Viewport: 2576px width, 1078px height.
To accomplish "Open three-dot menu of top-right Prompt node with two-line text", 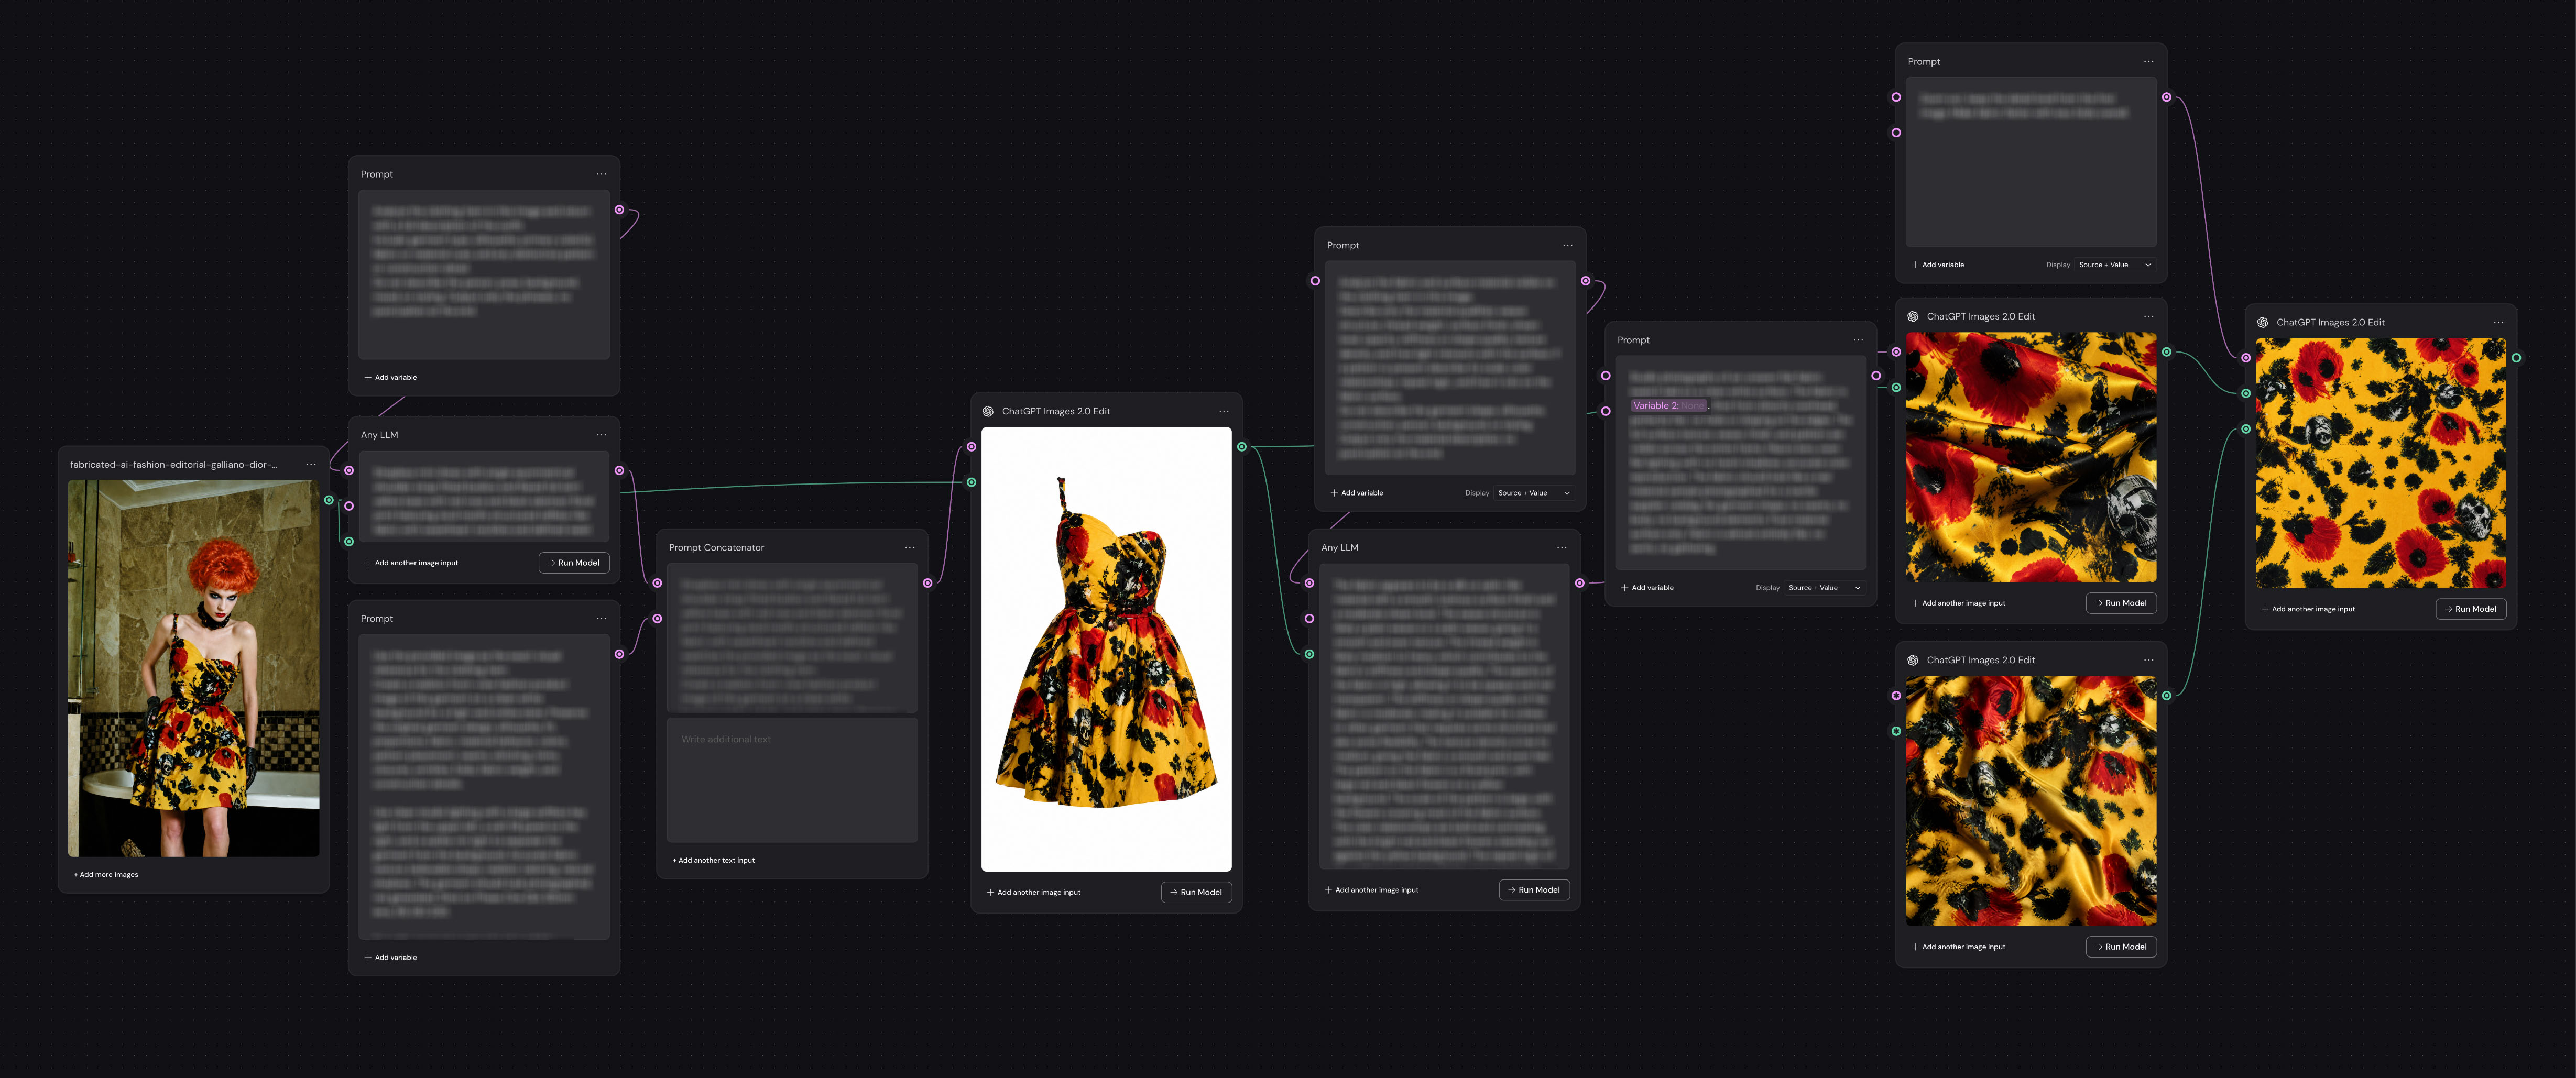I will coord(2148,61).
